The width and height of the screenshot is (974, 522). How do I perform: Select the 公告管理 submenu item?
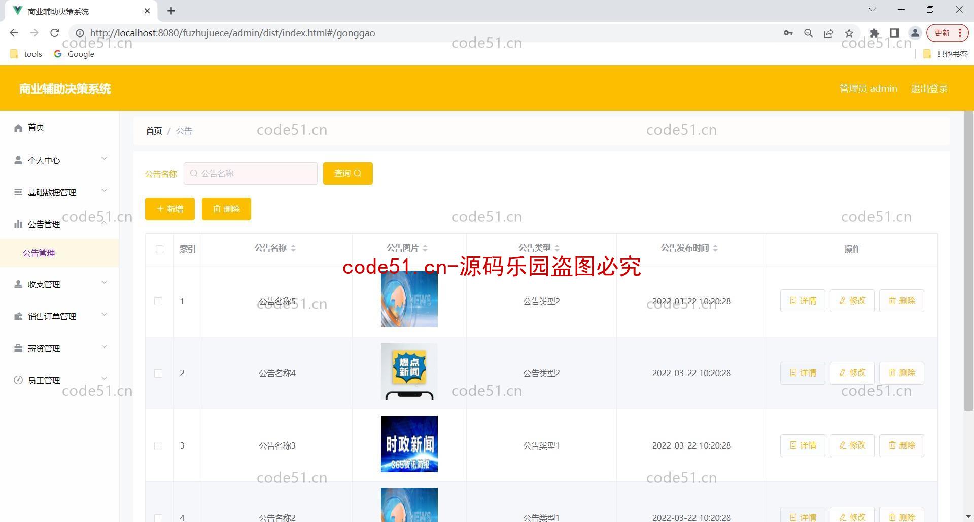click(x=59, y=253)
